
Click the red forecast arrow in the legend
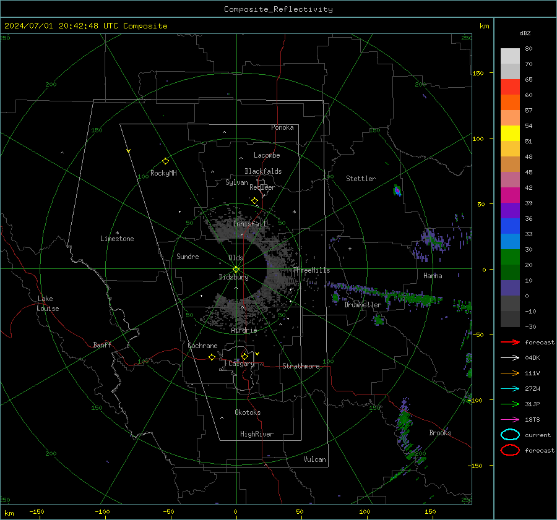tap(510, 342)
